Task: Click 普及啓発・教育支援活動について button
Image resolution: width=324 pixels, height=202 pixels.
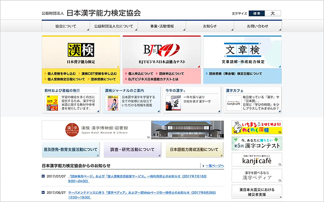Action: [70, 149]
